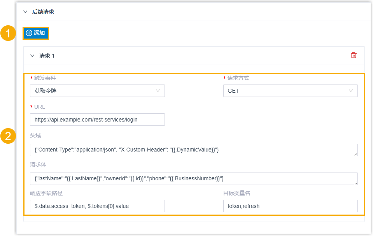Click the orange step 2 callout badge

(x=8, y=136)
